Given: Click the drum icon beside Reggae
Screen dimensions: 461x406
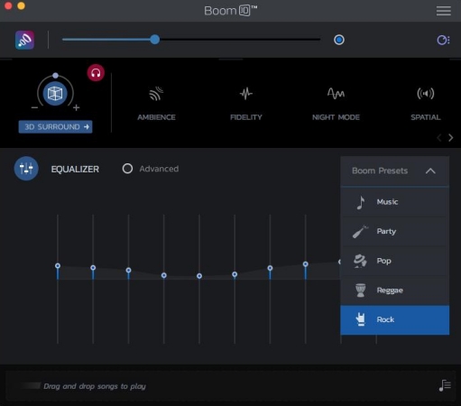Looking at the screenshot, I should click(360, 291).
